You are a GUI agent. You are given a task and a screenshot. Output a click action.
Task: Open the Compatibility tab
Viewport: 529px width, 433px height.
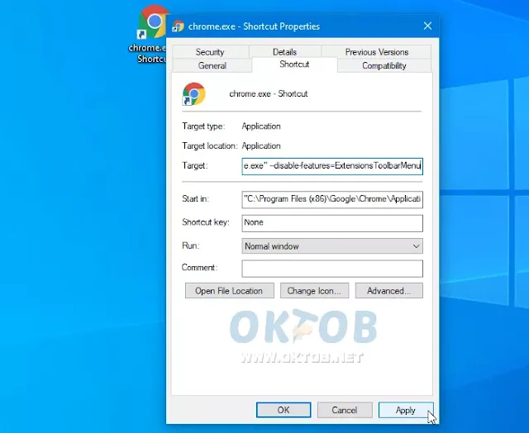pyautogui.click(x=384, y=65)
